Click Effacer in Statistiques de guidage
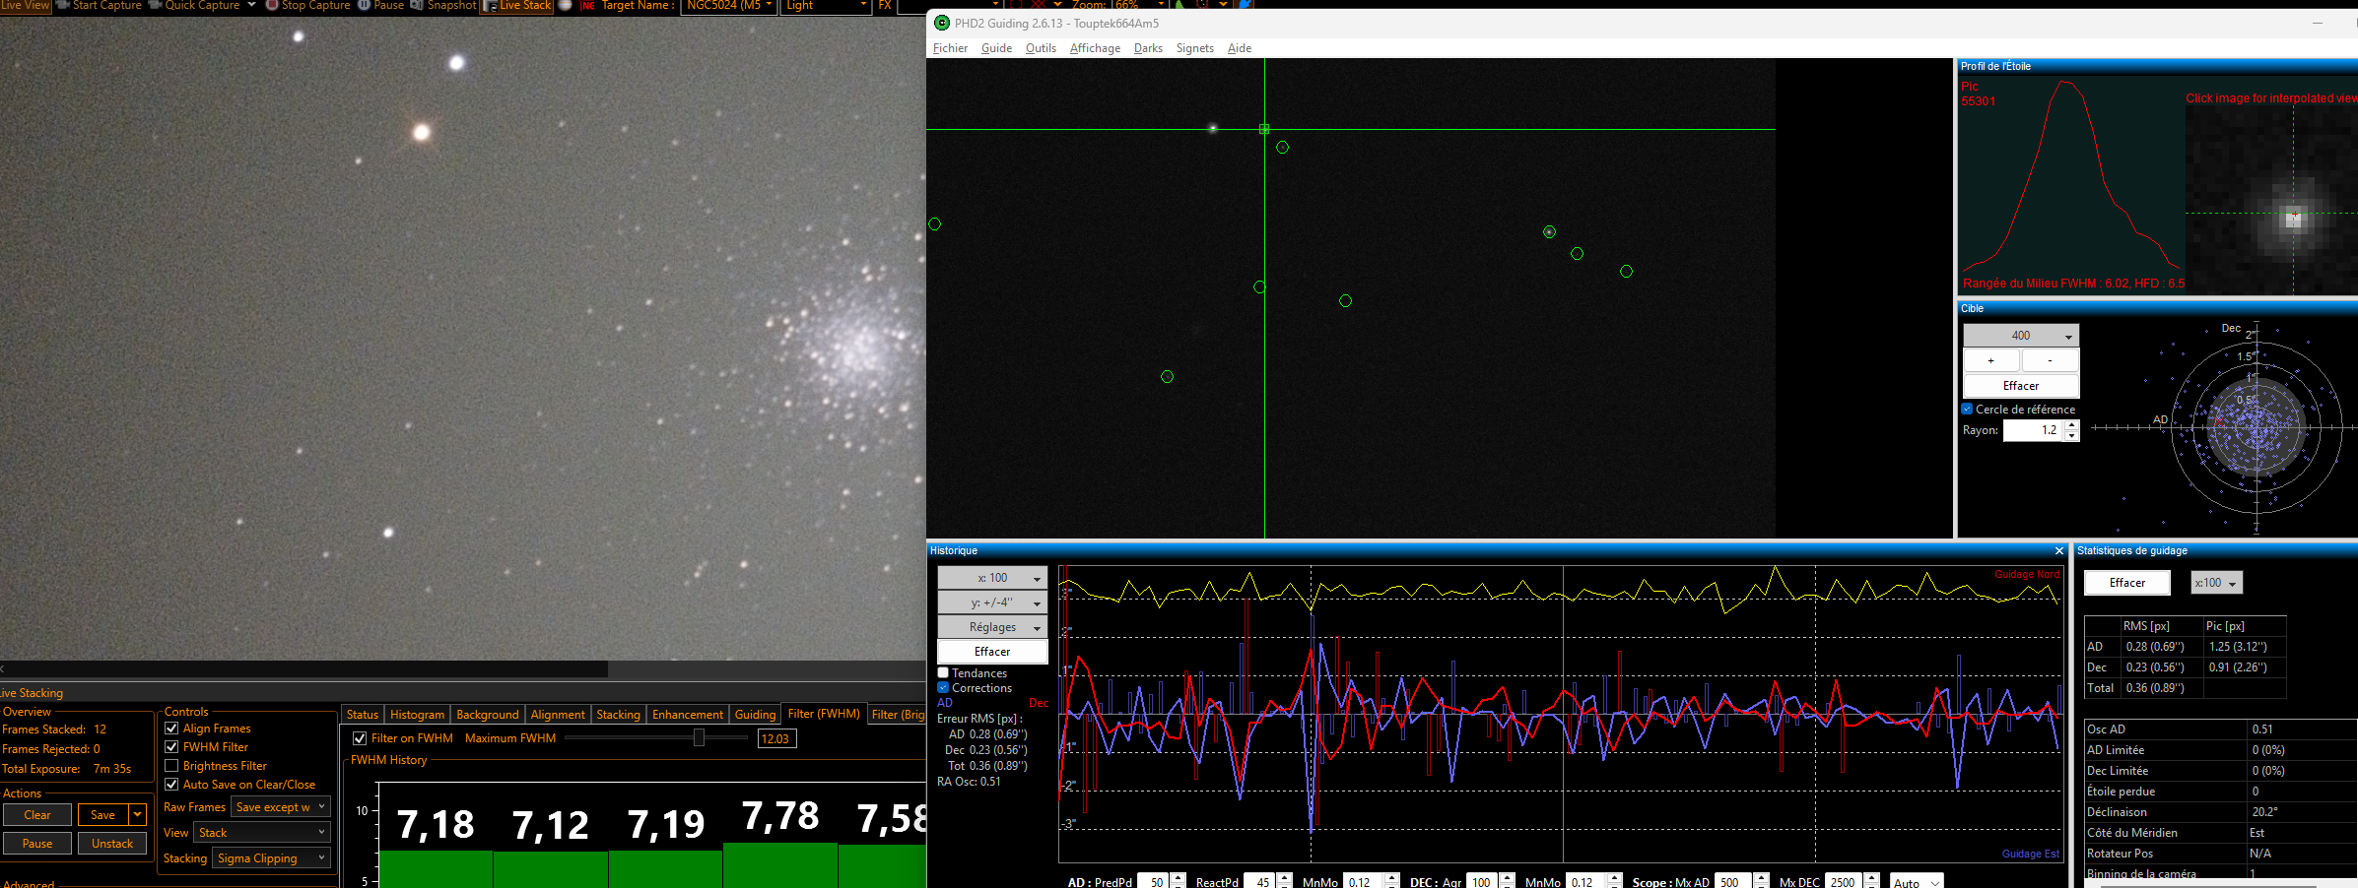 coord(2127,583)
